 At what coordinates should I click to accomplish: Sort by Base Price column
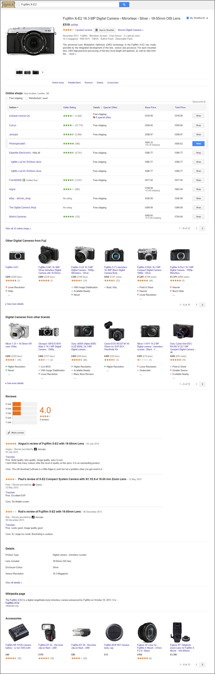[x=151, y=108]
